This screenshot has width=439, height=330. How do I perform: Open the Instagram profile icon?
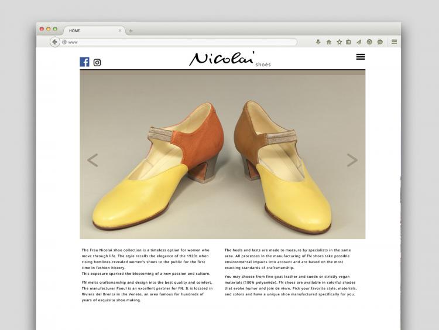click(97, 62)
